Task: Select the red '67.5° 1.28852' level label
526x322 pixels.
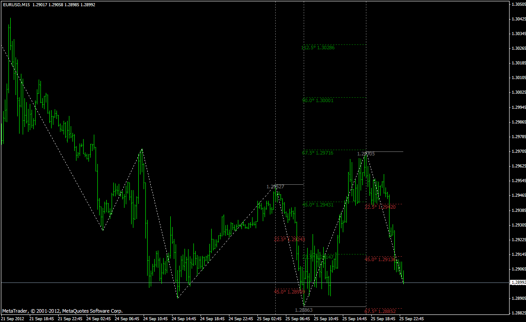Action: [x=380, y=311]
